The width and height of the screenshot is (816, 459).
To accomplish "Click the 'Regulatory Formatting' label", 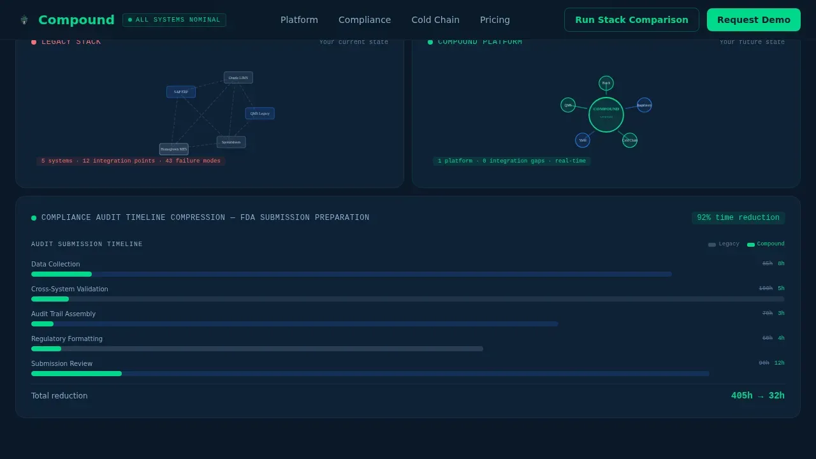I will click(x=67, y=339).
